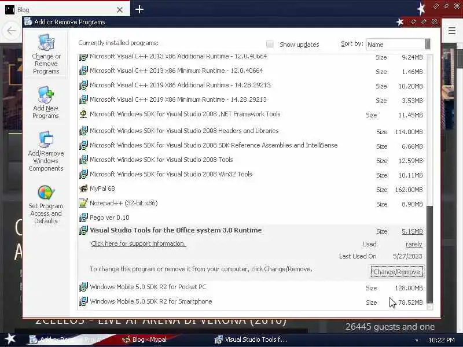Select Add or Remove Programs taskbar item

(67, 339)
